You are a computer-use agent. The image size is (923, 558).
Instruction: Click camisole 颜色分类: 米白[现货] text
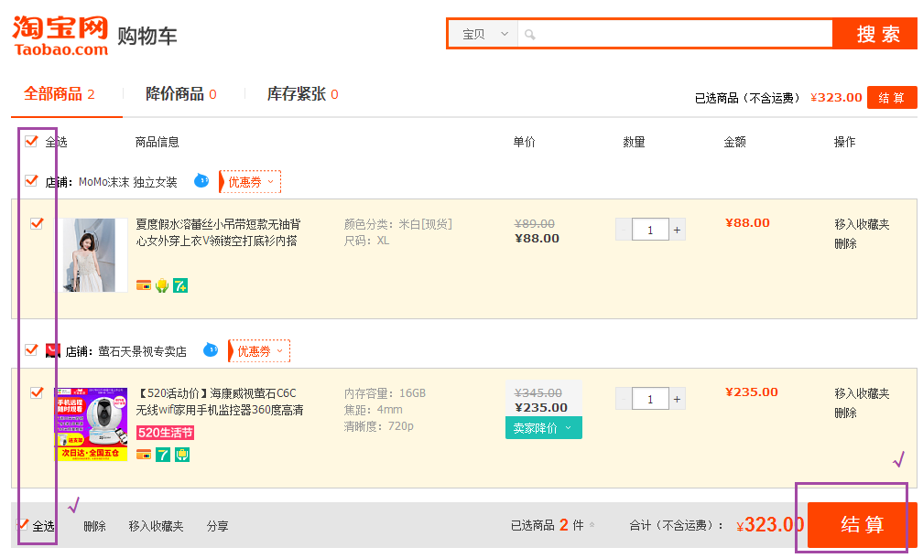pyautogui.click(x=398, y=224)
